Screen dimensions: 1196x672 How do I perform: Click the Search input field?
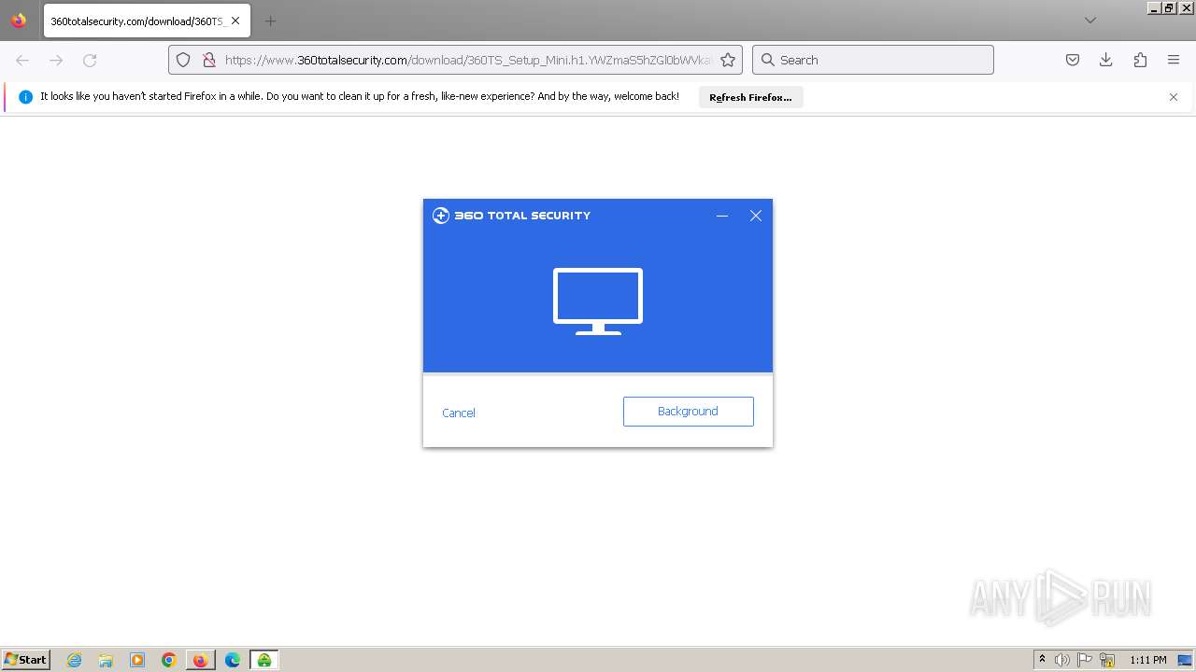coord(873,60)
